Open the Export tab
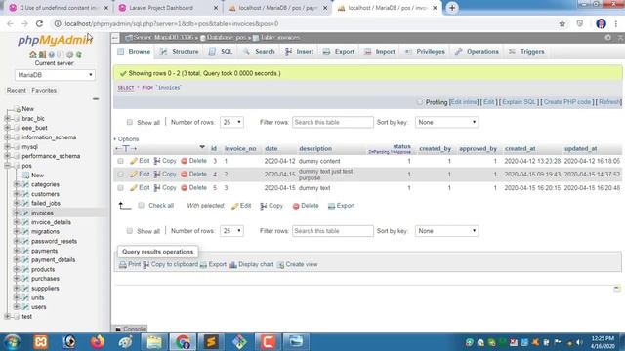Screen dimensions: 625x351 339,52
